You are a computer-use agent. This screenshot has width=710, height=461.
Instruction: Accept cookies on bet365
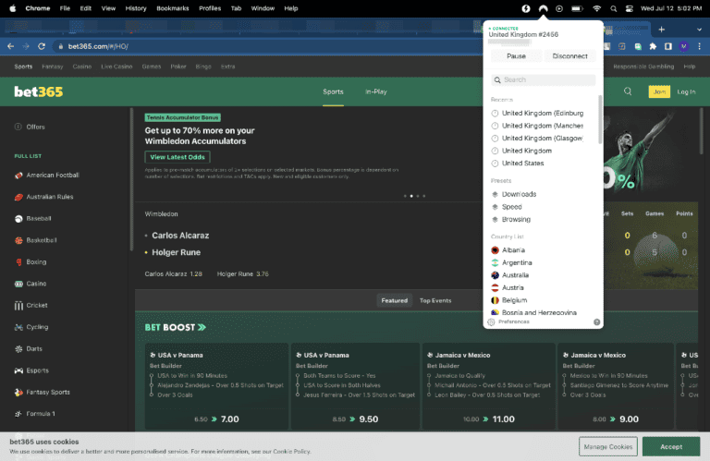[x=671, y=446]
